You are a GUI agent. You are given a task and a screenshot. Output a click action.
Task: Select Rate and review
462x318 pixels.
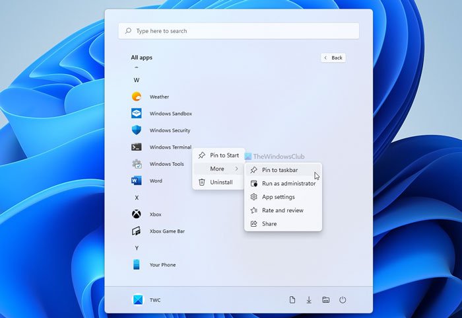point(283,210)
